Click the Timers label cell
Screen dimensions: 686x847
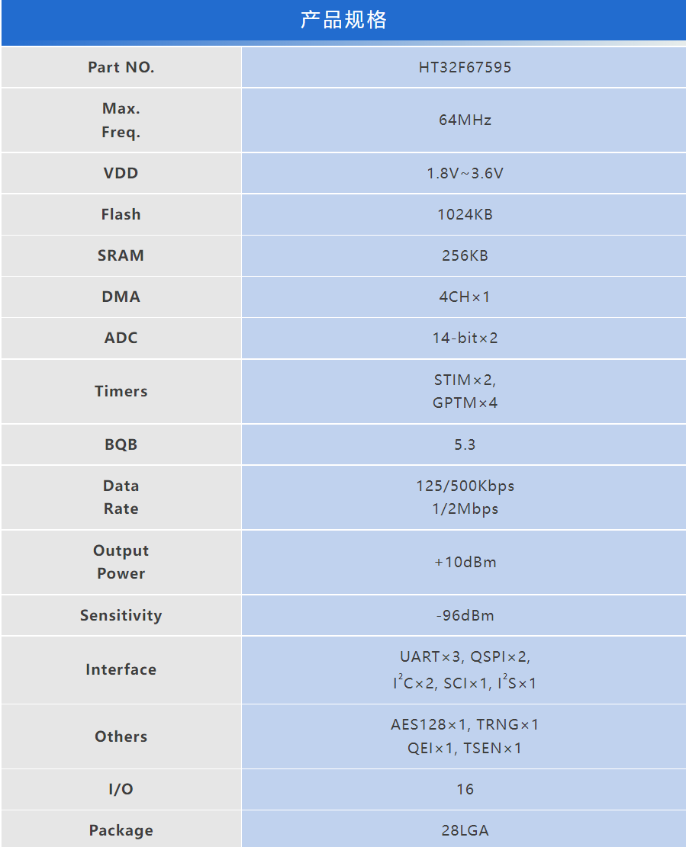121,391
